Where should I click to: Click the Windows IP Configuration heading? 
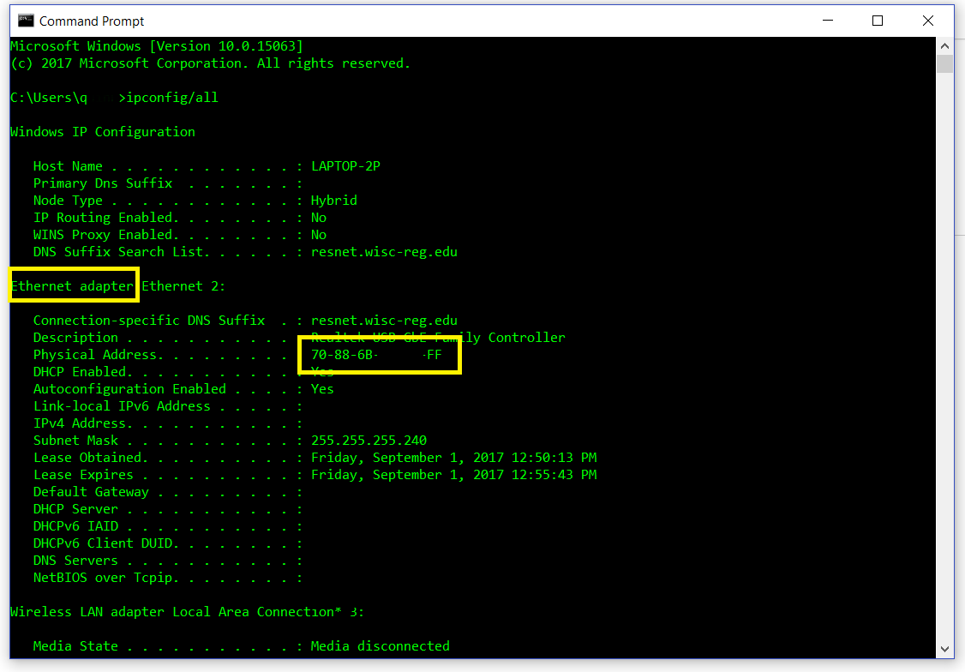click(103, 132)
